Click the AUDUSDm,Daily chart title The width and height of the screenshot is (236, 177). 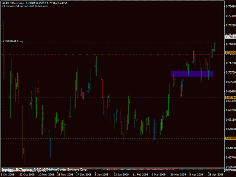pos(13,3)
